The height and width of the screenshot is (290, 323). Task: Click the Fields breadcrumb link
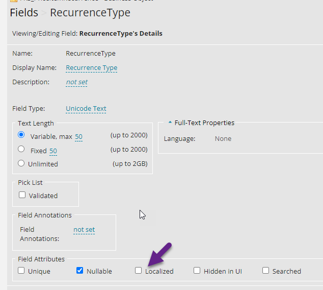(x=24, y=13)
